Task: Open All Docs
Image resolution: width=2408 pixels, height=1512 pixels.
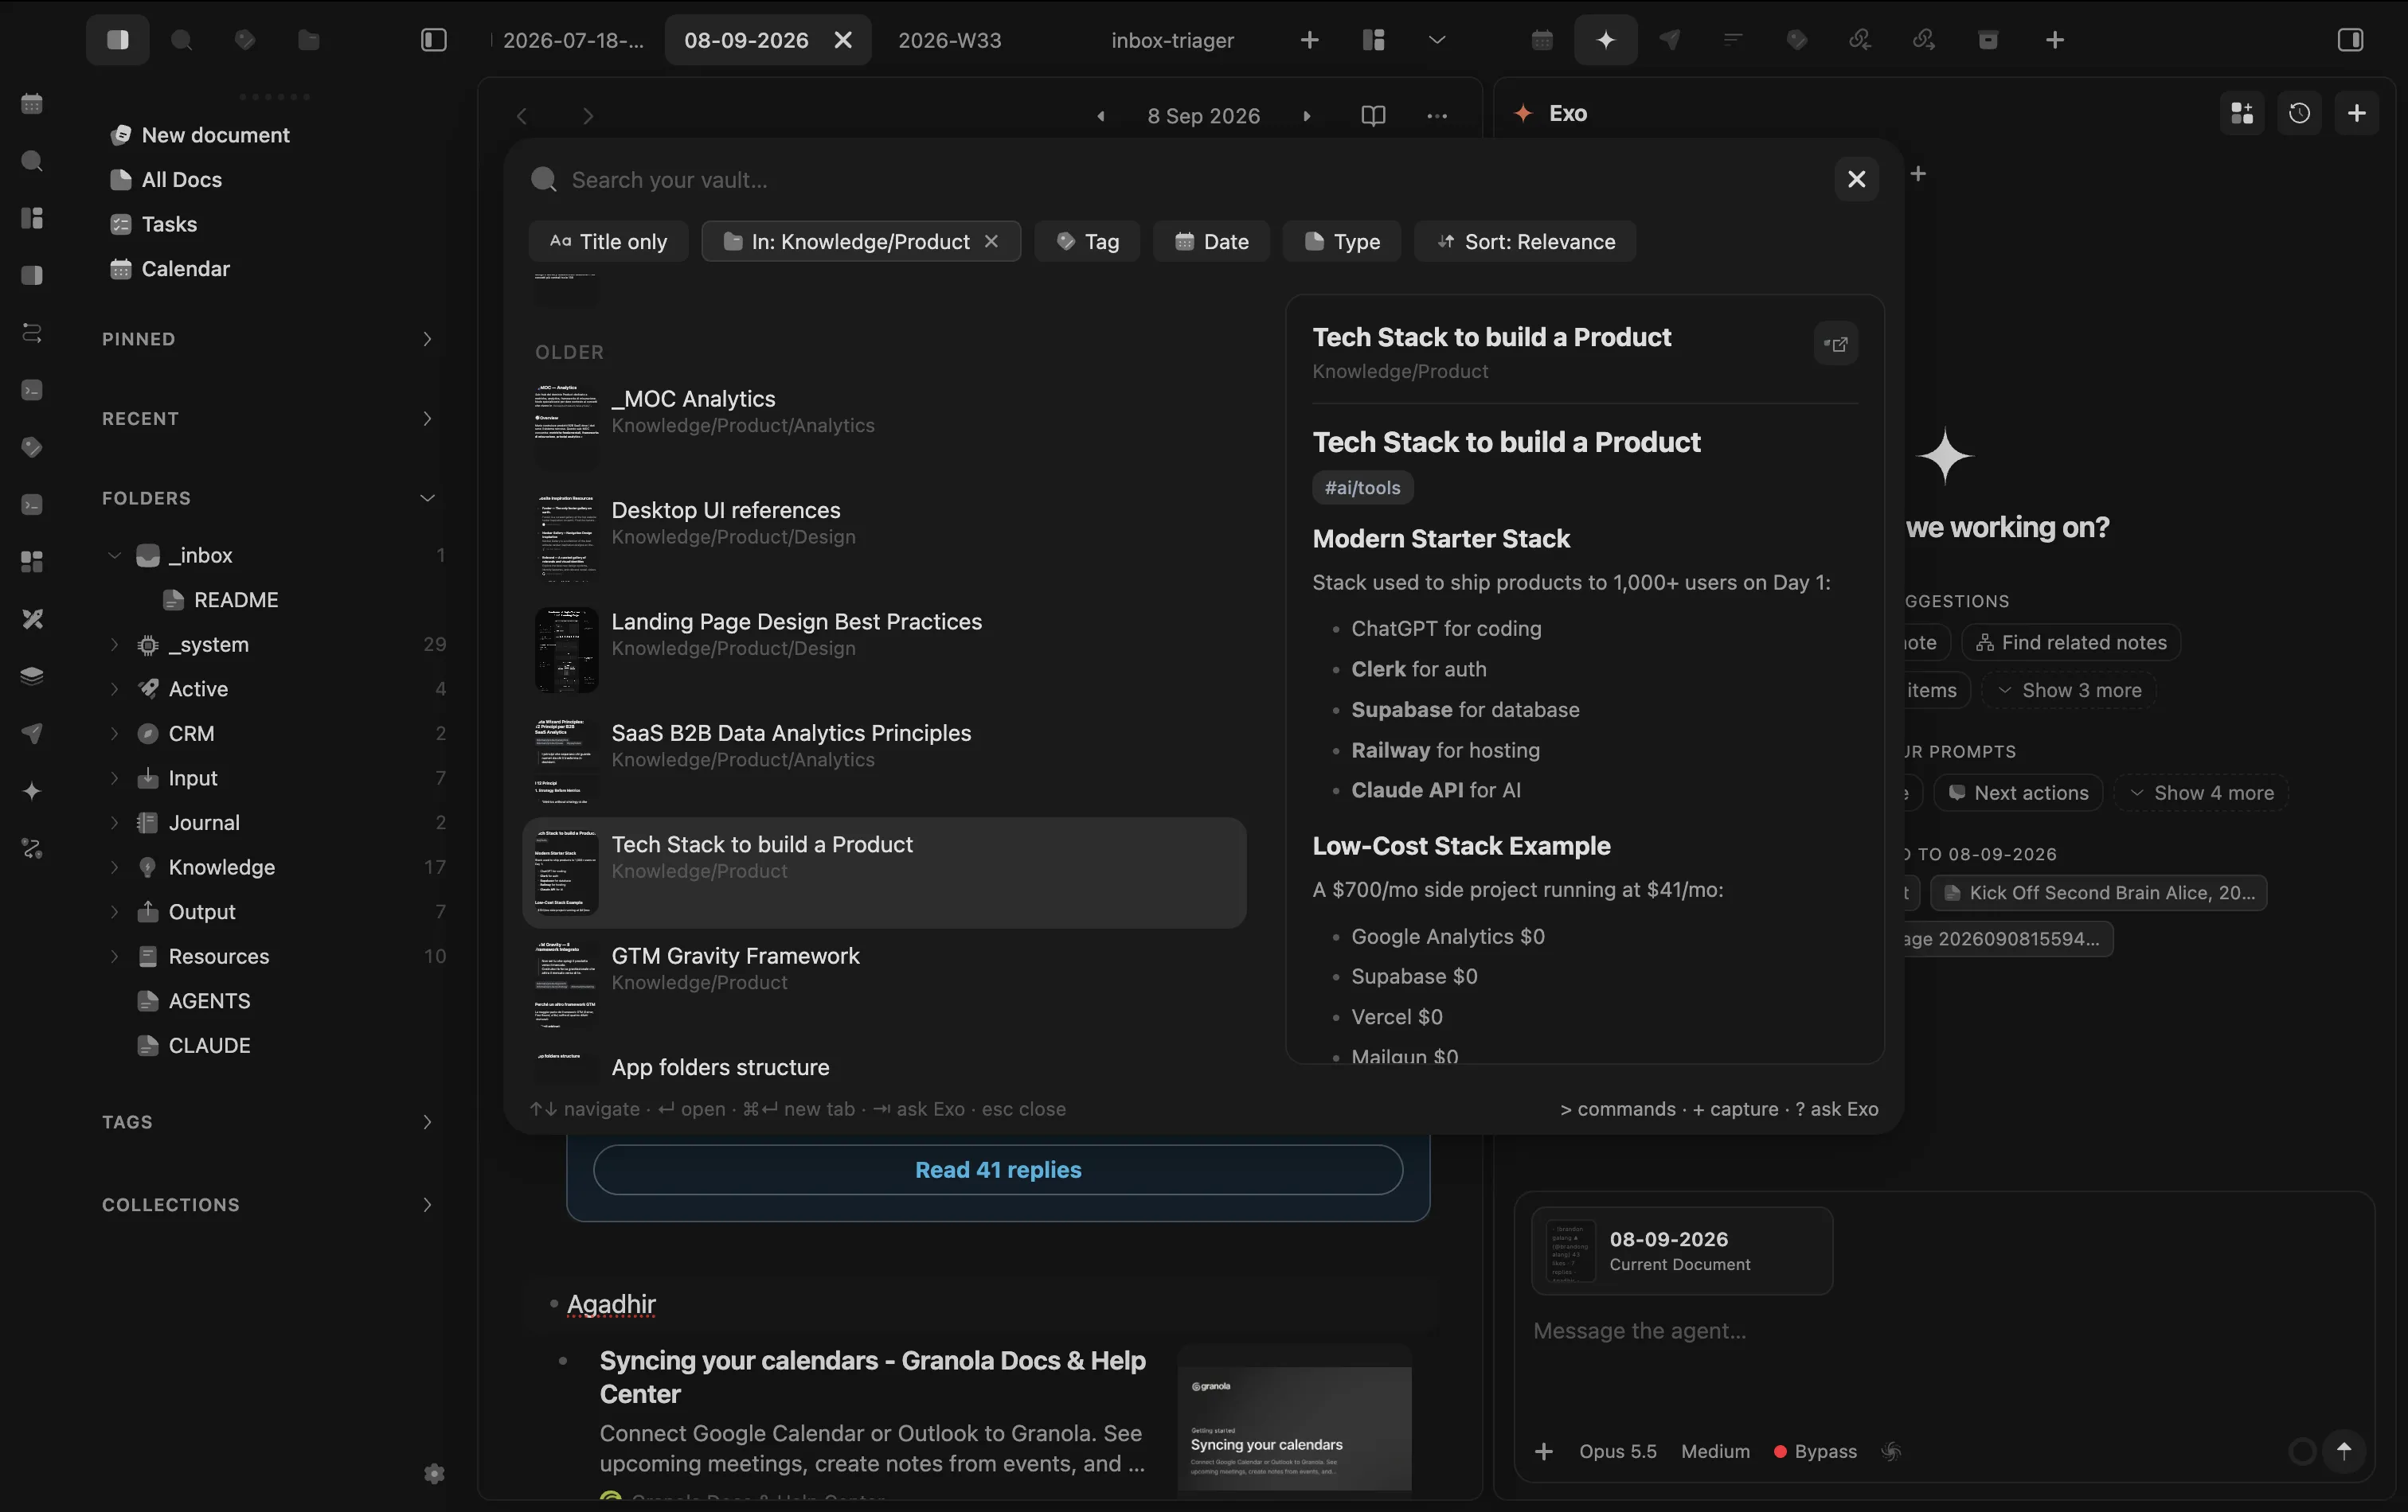Action: pyautogui.click(x=181, y=180)
